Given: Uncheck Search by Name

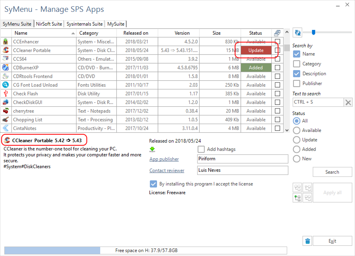Looking at the screenshot, I should click(x=297, y=54).
